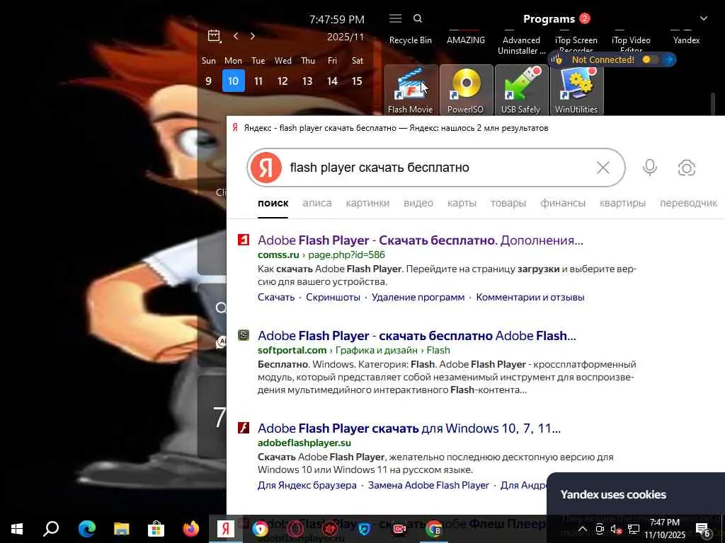Switch to the видео tab
This screenshot has height=543, width=725.
[418, 203]
